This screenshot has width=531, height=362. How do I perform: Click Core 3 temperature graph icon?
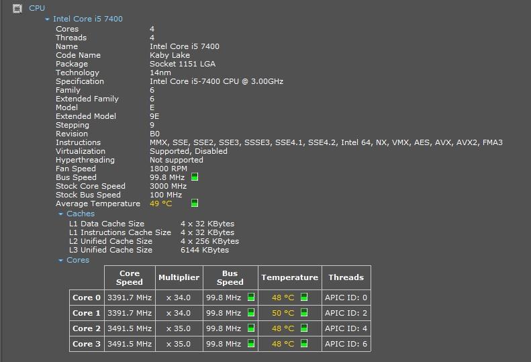click(304, 343)
